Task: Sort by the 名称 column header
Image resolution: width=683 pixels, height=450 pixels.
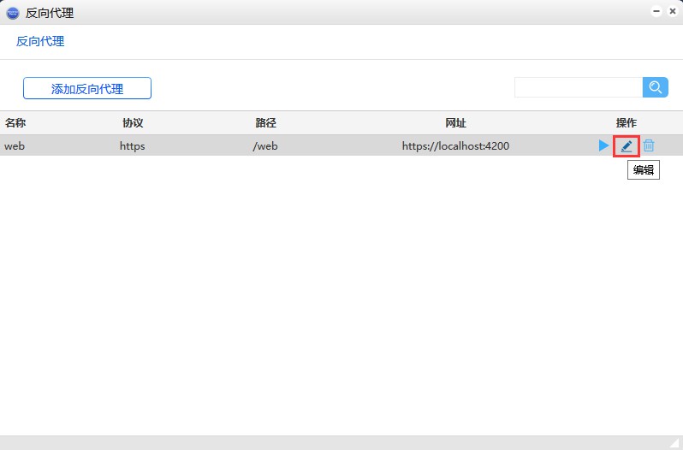Action: pyautogui.click(x=15, y=123)
